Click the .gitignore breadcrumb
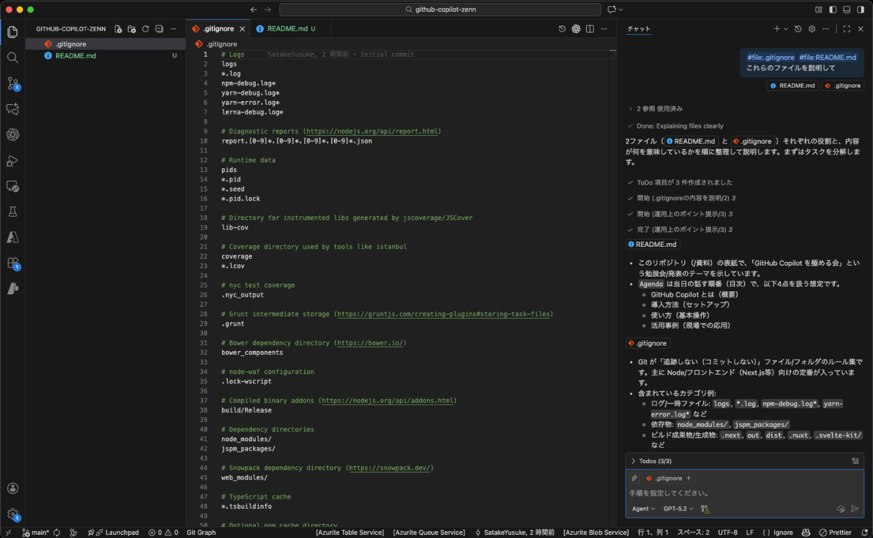 click(x=216, y=44)
